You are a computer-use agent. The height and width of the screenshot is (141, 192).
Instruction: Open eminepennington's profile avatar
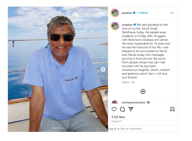(x=115, y=103)
